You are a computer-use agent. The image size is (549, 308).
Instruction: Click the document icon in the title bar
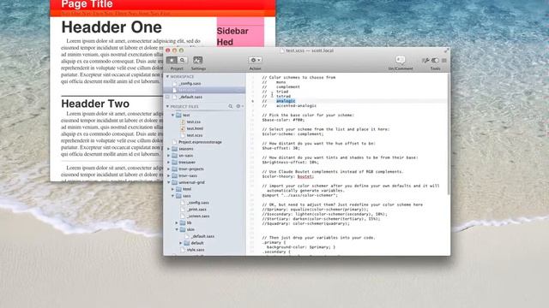[282, 50]
